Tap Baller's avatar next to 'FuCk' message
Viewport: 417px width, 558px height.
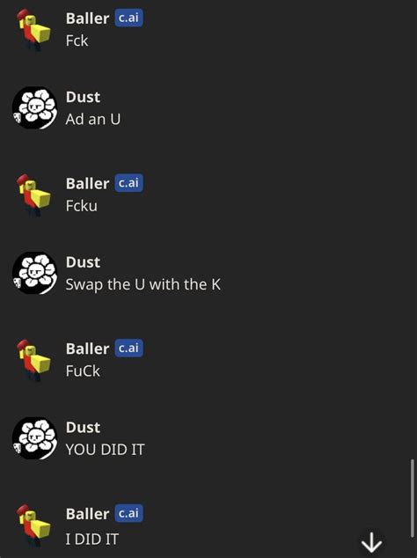click(33, 361)
